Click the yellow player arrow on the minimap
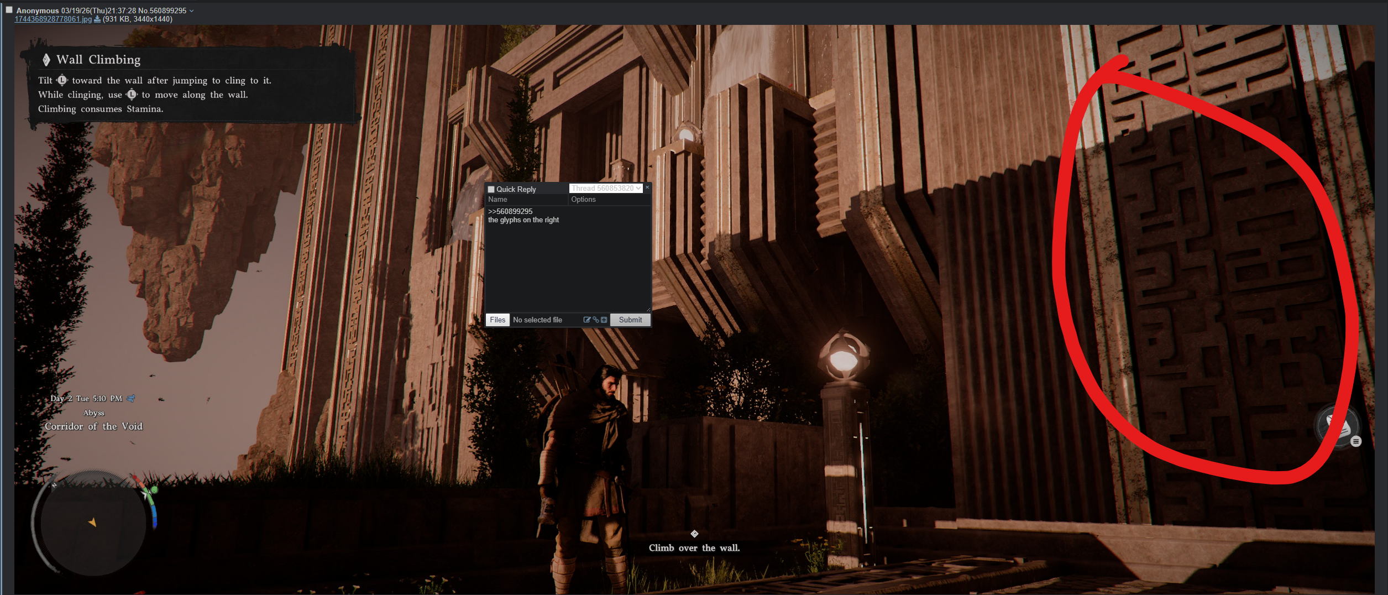This screenshot has height=595, width=1388. pos(92,522)
